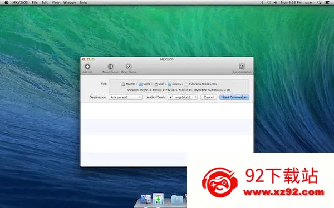Open the Help menu
This screenshot has height=208, width=334.
pyautogui.click(x=83, y=3)
